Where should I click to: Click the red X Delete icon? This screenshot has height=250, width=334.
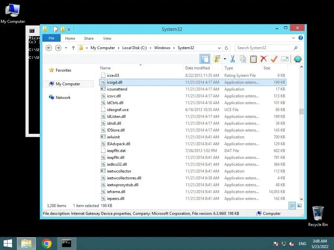click(x=264, y=59)
